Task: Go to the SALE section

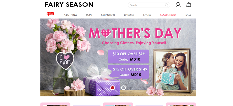Action: (x=188, y=15)
